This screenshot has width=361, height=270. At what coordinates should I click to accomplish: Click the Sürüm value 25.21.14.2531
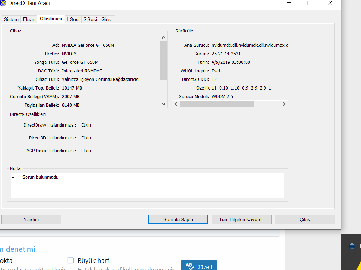click(226, 54)
